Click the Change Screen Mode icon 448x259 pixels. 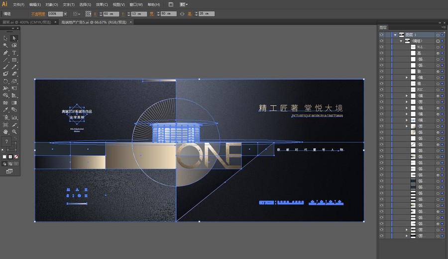(9, 171)
